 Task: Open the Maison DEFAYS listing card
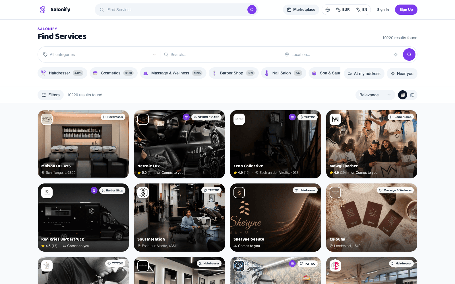[x=83, y=144]
